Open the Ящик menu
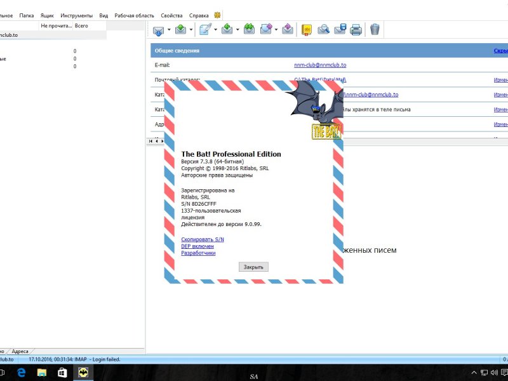 tap(47, 15)
